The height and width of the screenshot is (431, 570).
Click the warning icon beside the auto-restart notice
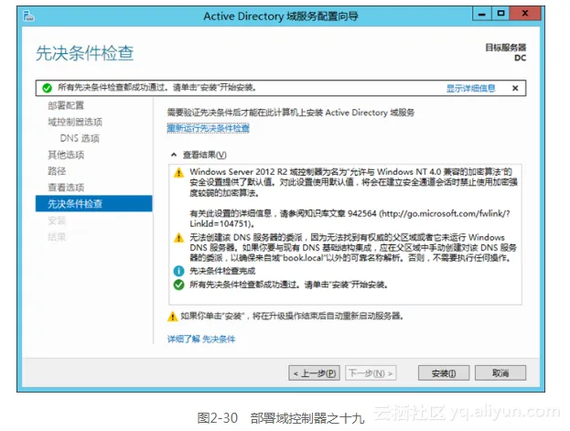(x=172, y=316)
